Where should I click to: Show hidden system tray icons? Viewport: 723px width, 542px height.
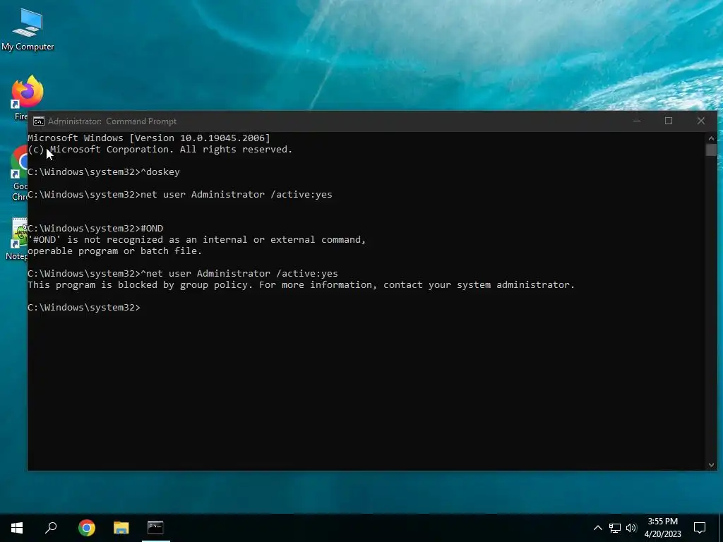pos(597,528)
